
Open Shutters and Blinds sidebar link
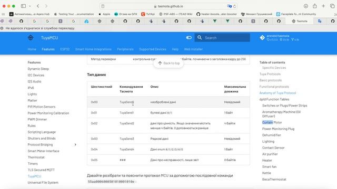tap(42, 138)
